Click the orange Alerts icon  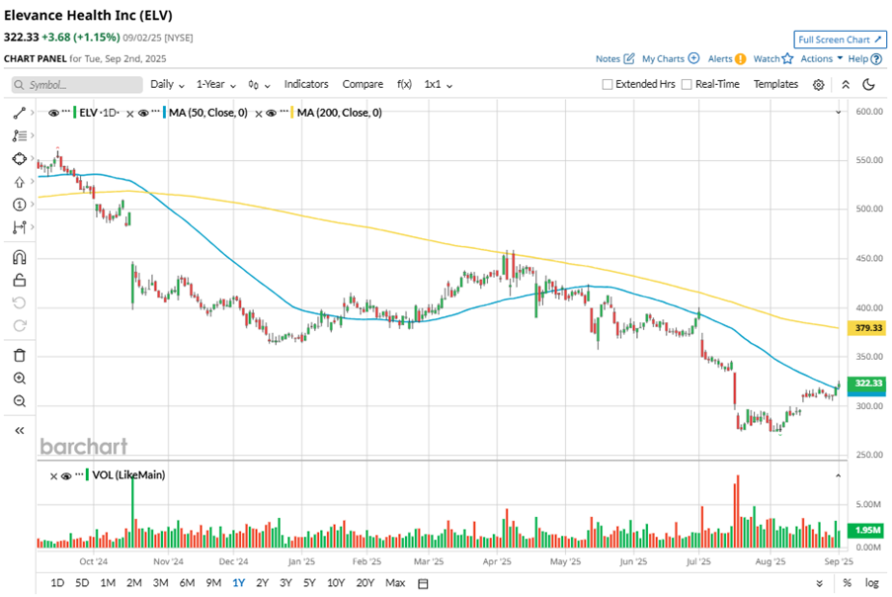pos(740,58)
